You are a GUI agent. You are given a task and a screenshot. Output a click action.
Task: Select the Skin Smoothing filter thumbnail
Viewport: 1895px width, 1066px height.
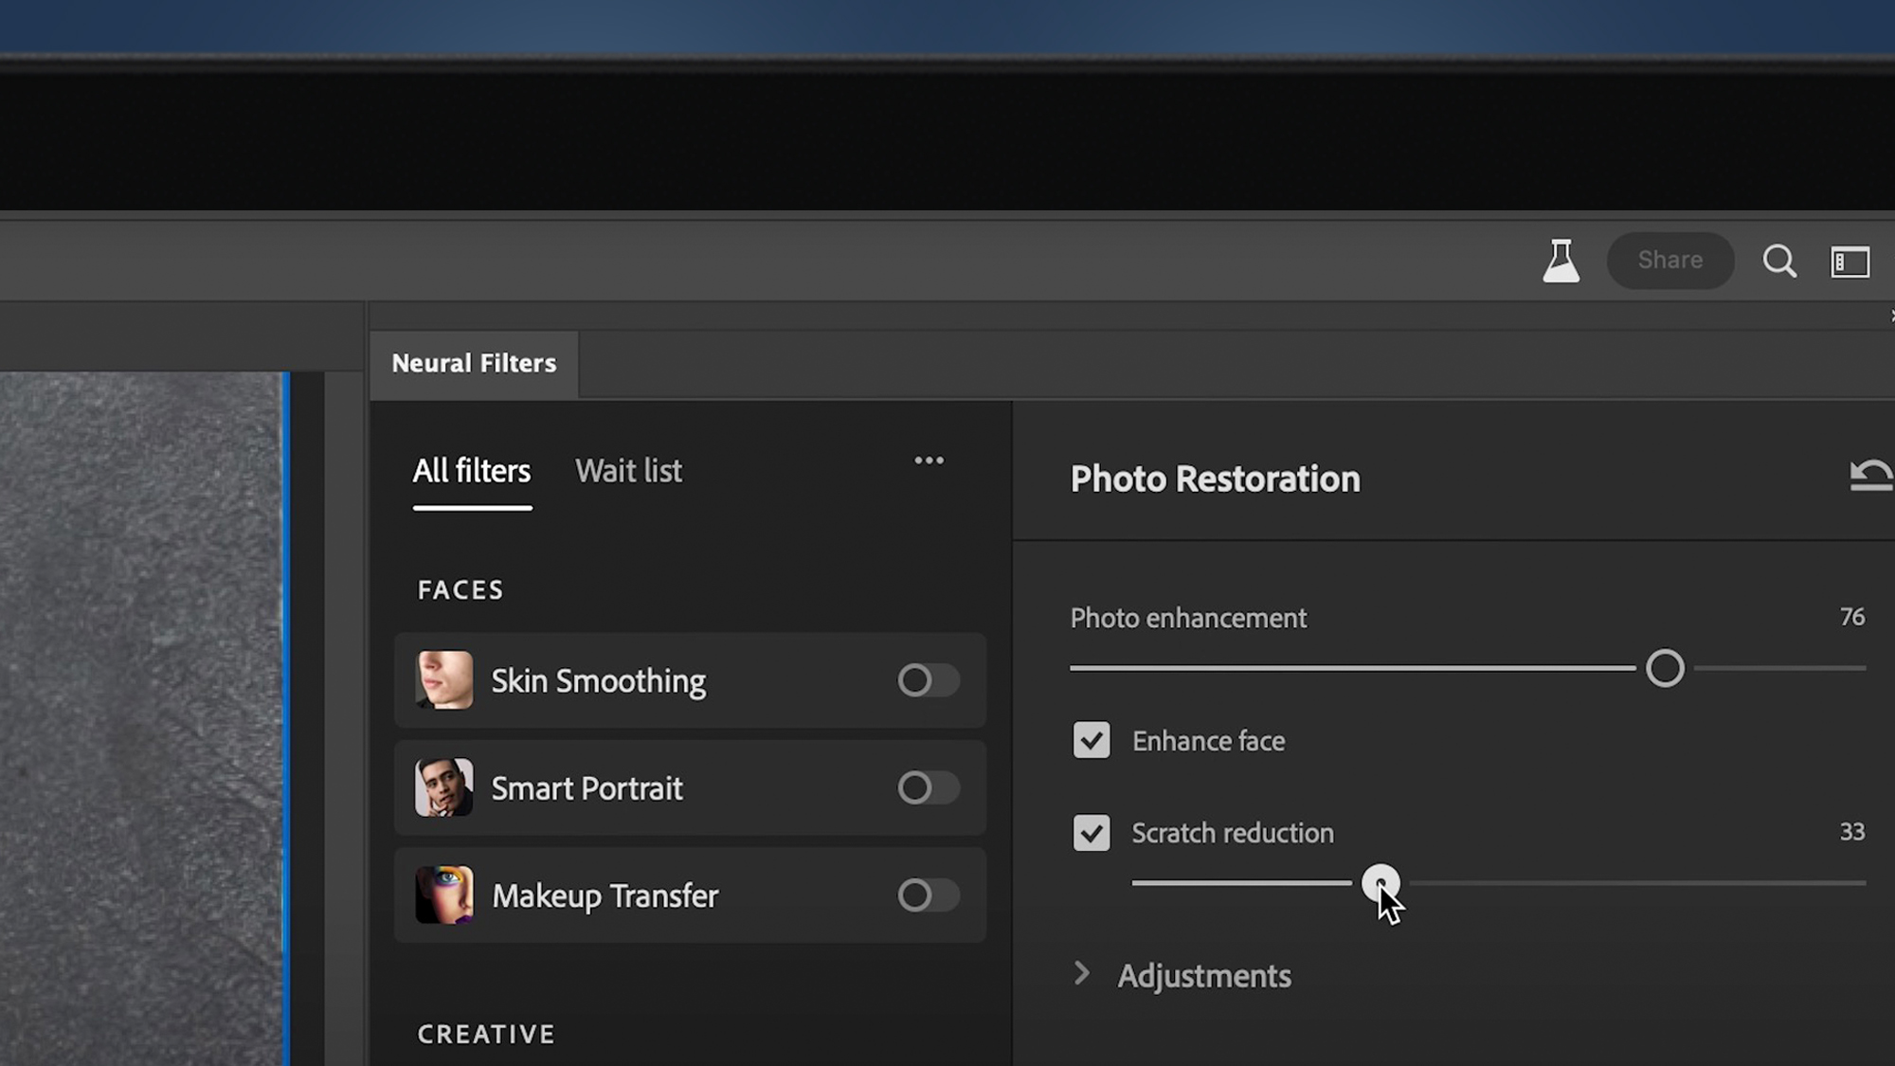(445, 679)
